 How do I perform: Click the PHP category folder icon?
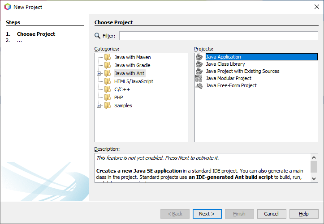107,97
